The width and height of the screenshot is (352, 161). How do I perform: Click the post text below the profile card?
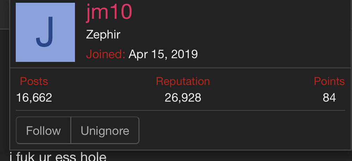pyautogui.click(x=58, y=156)
